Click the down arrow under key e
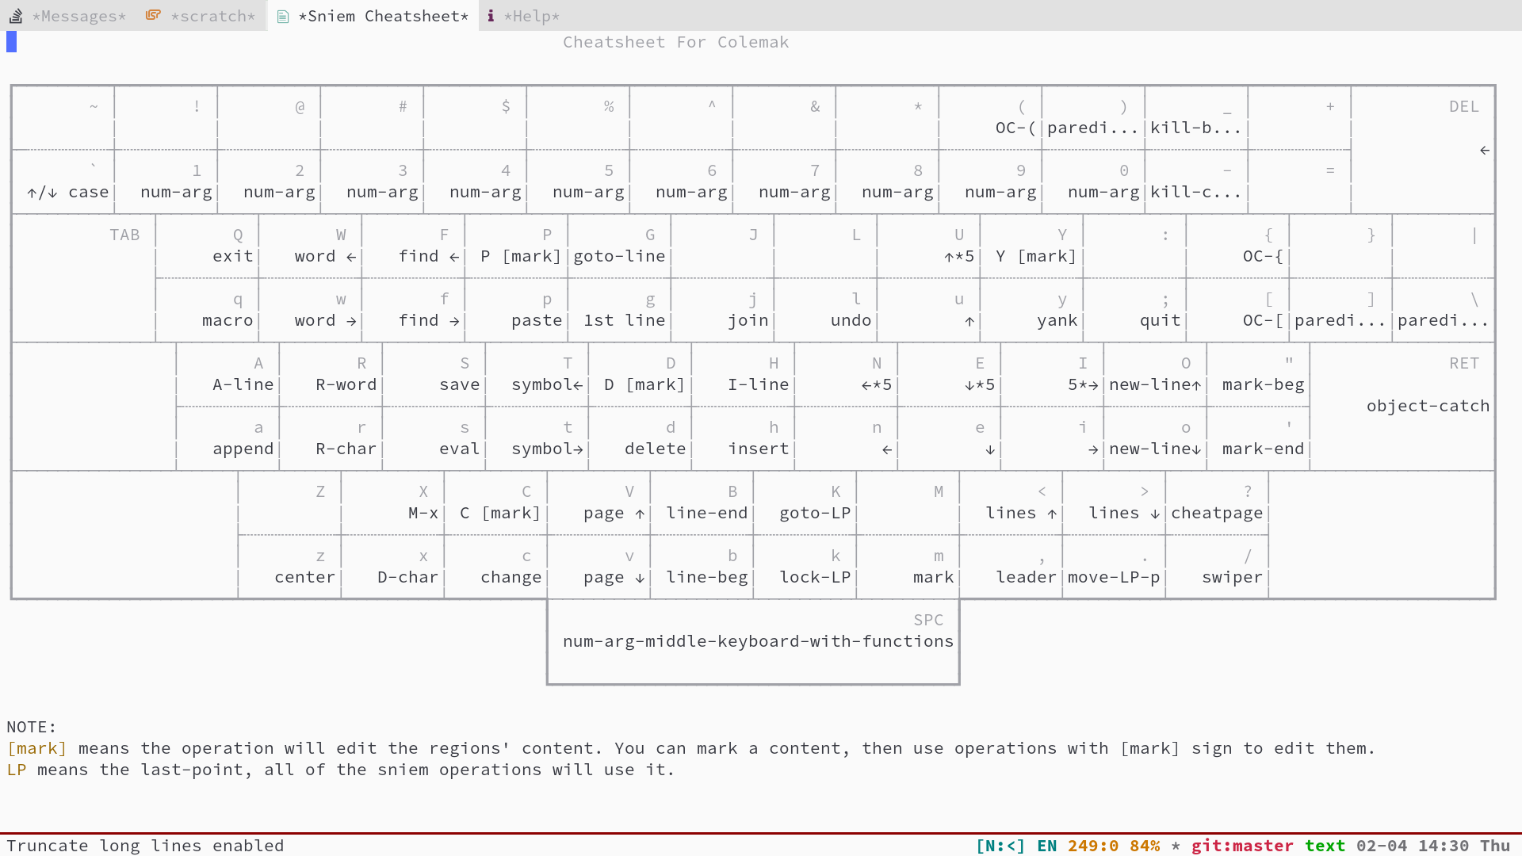Screen dimensions: 1522x856 pos(989,449)
